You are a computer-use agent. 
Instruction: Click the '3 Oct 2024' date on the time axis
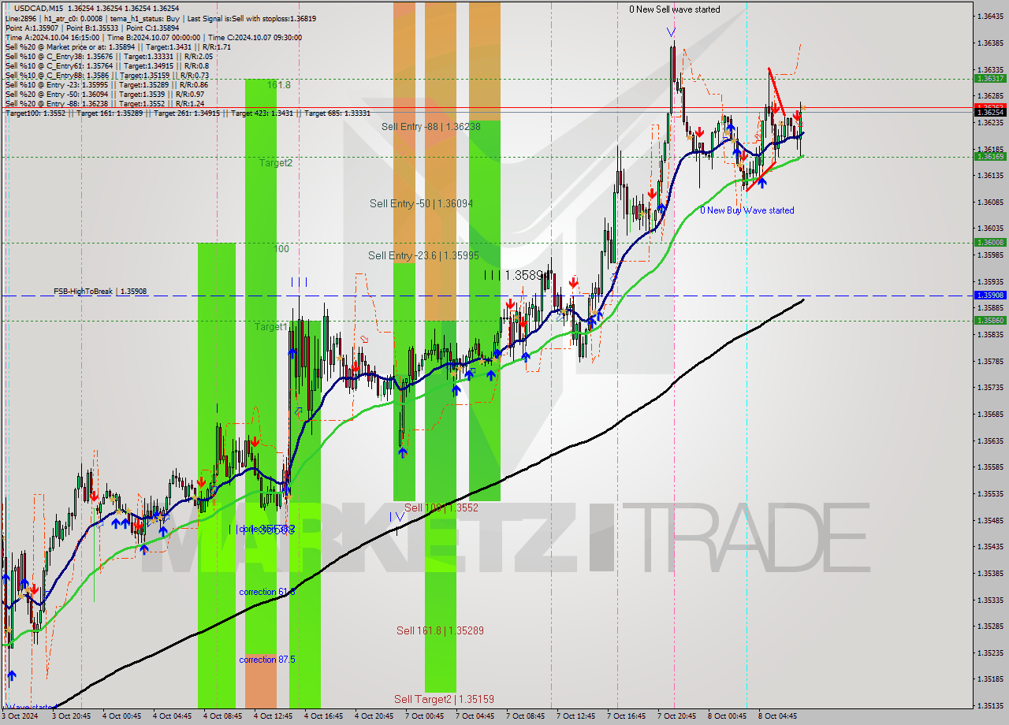coord(19,716)
